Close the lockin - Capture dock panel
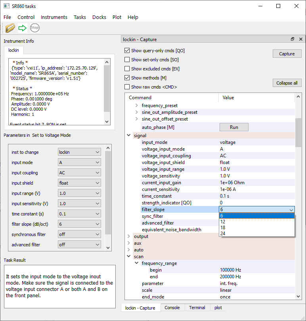The width and height of the screenshot is (306, 321). (x=301, y=39)
